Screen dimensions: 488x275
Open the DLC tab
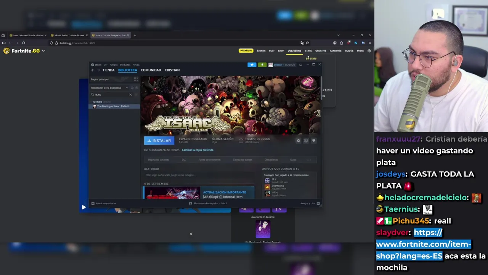184,160
